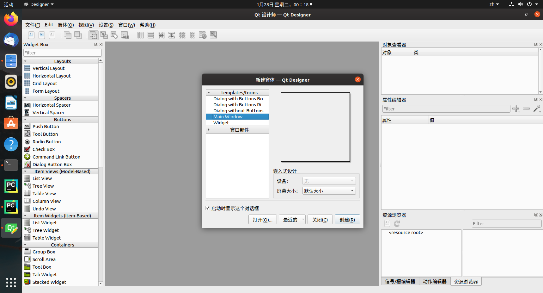Apply the Lay Out in Grid toolbar icon

pos(182,35)
